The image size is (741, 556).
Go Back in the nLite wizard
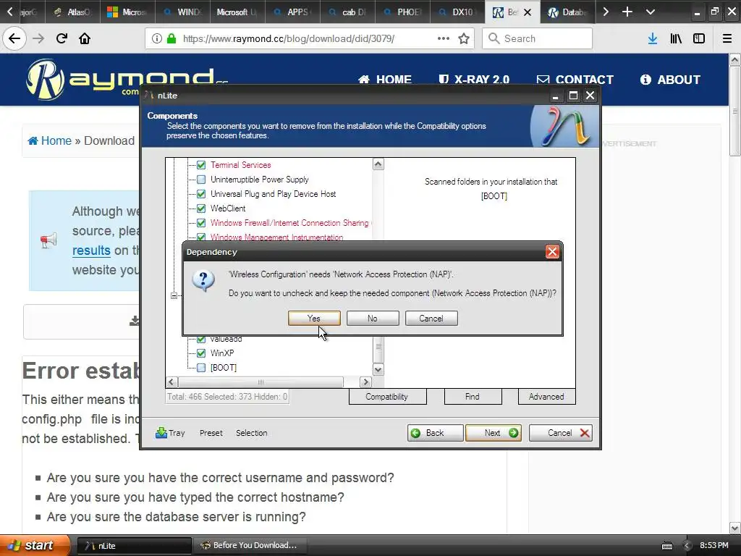tap(435, 433)
